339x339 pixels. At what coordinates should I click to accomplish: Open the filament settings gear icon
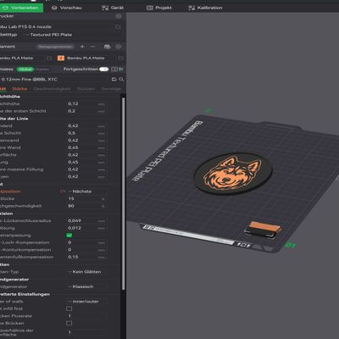[x=118, y=47]
